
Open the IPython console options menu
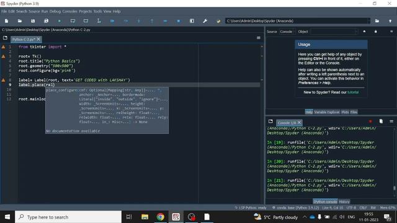point(391,121)
